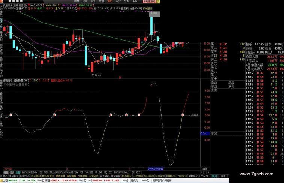Click the 个股VS大盘指标 indicator title
The width and height of the screenshot is (284, 183).
[17, 84]
